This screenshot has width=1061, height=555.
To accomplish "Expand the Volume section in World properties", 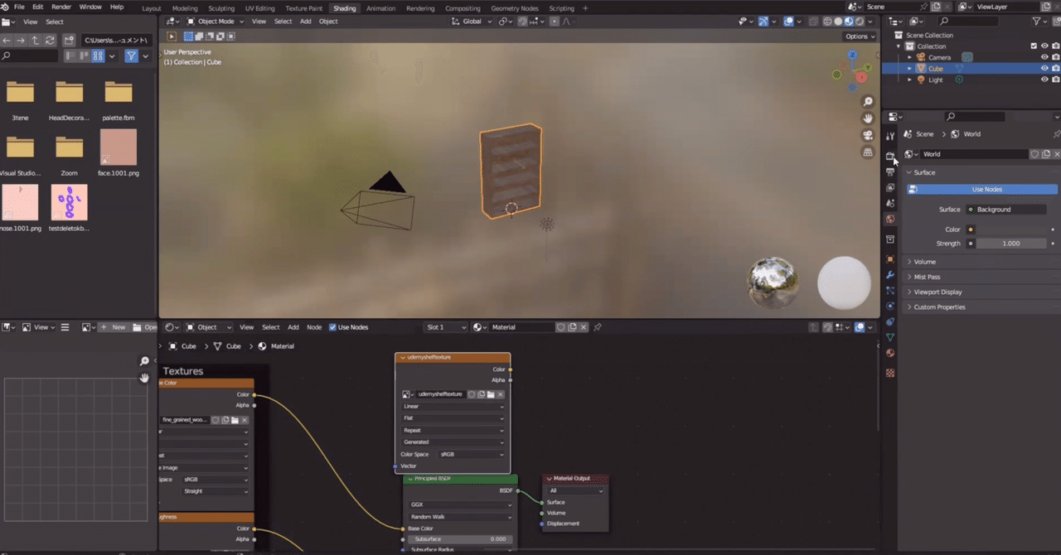I will coord(925,261).
